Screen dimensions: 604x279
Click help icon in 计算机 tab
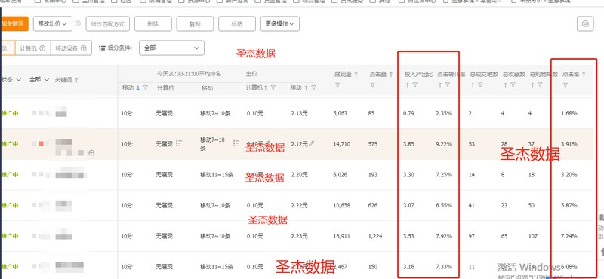pyautogui.click(x=43, y=48)
